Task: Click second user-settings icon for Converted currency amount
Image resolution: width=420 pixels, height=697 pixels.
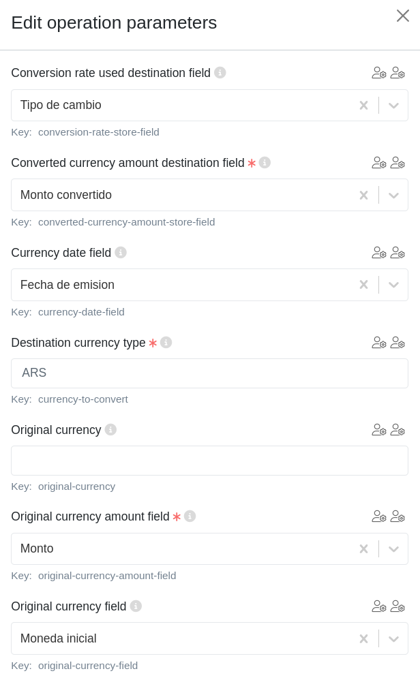Action: click(x=397, y=163)
